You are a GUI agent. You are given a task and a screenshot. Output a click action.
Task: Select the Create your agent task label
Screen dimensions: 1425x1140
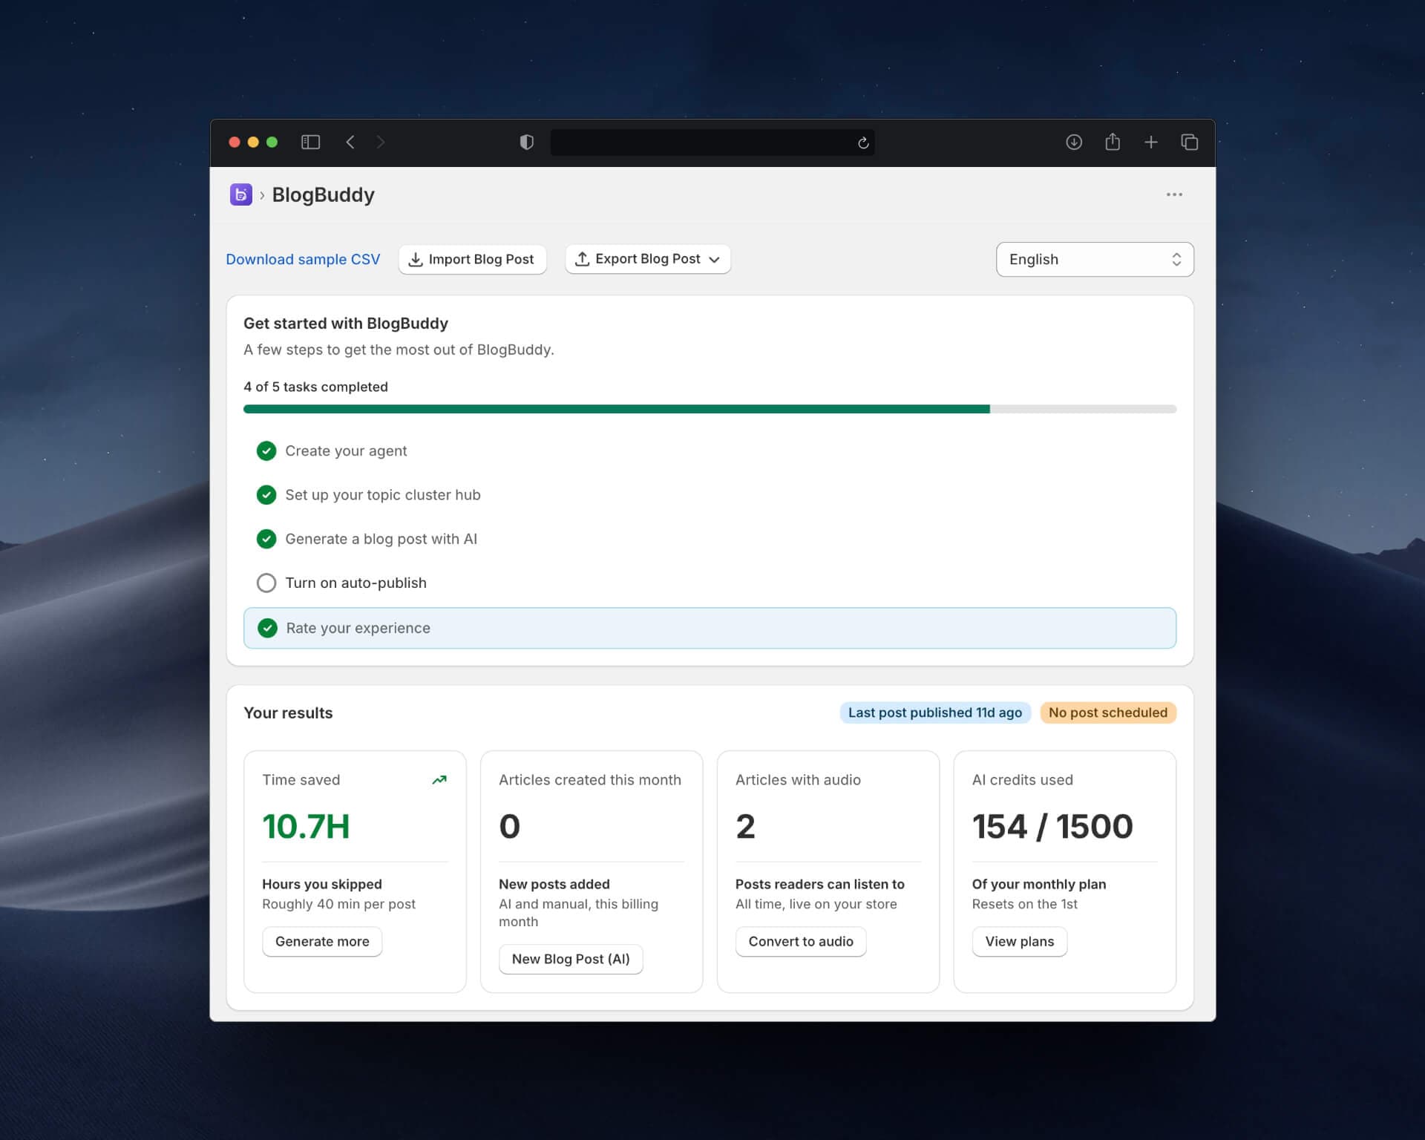coord(346,451)
